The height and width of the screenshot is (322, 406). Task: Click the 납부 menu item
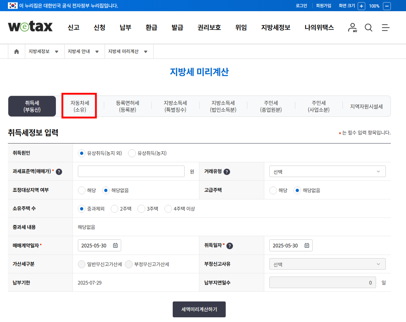(125, 27)
